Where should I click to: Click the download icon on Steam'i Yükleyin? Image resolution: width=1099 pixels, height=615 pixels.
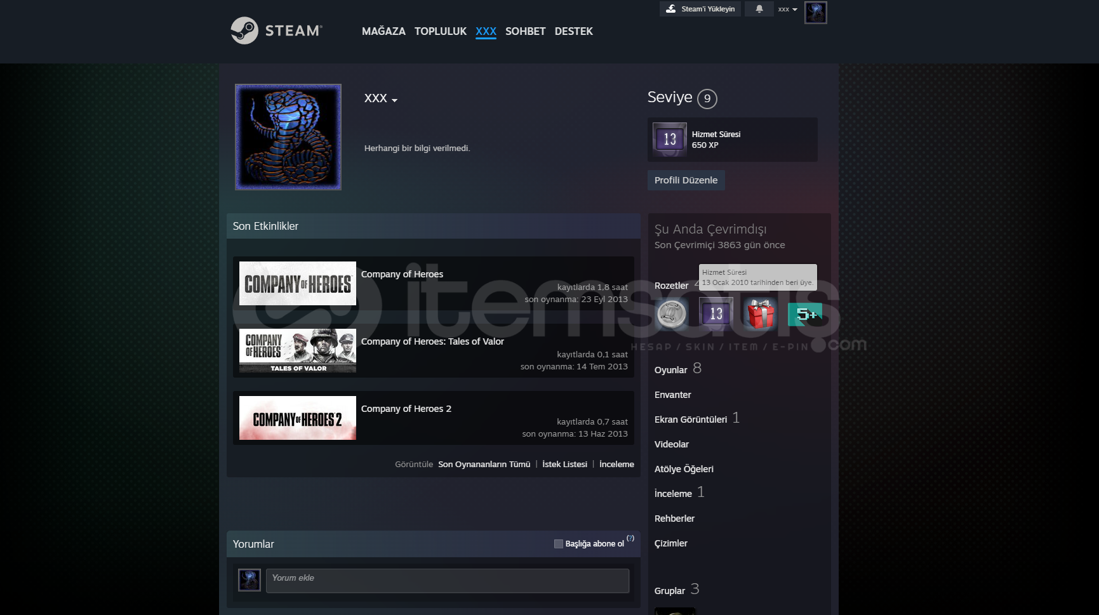coord(671,9)
